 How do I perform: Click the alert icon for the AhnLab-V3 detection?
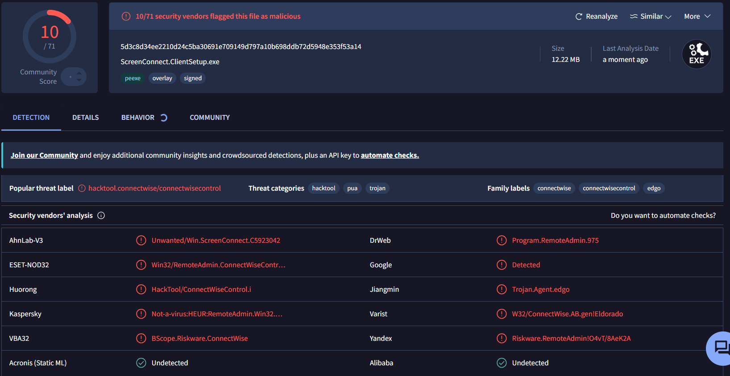141,241
